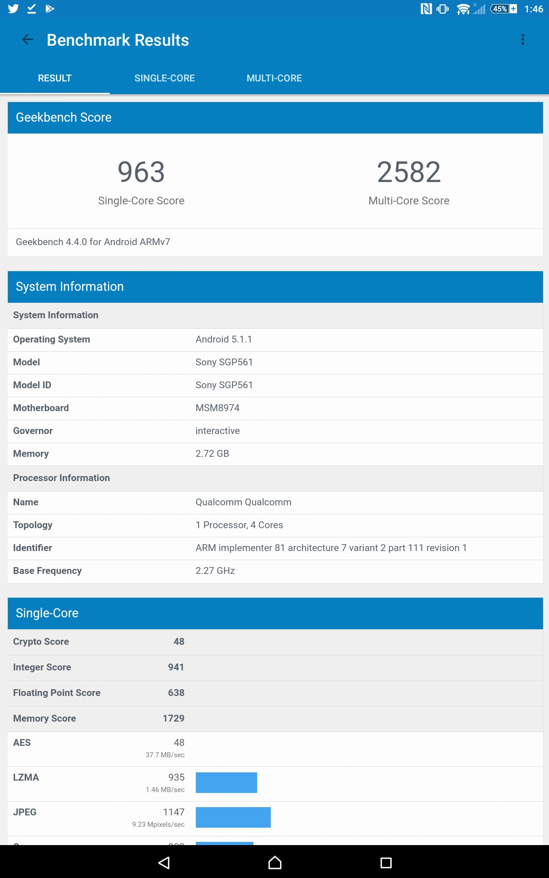The height and width of the screenshot is (878, 549).
Task: Tap the blue System Information header
Action: coord(275,287)
